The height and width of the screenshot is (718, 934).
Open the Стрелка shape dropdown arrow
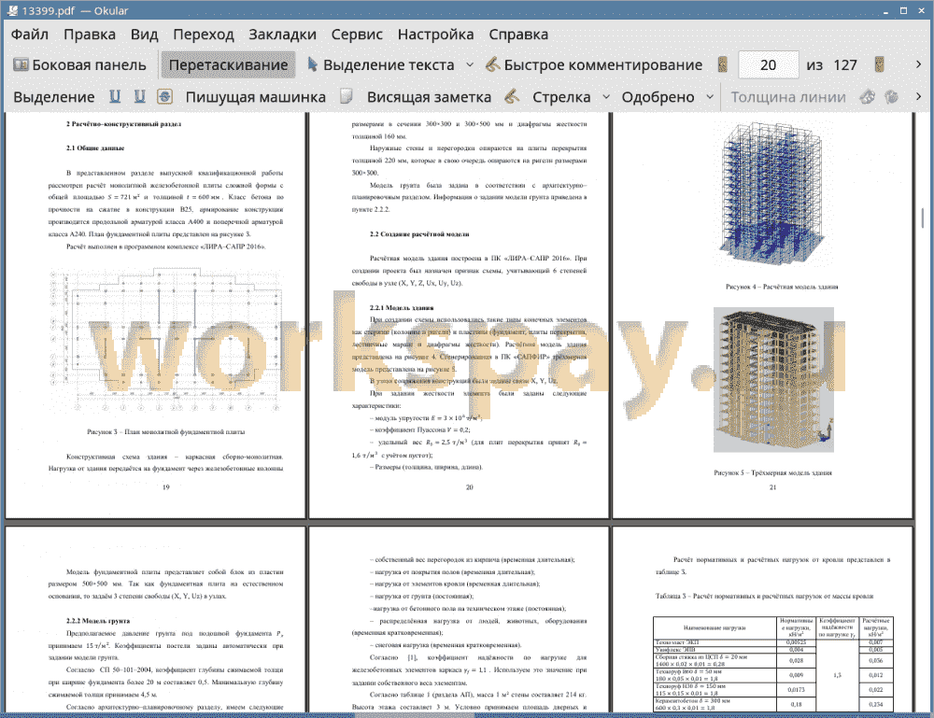(606, 96)
